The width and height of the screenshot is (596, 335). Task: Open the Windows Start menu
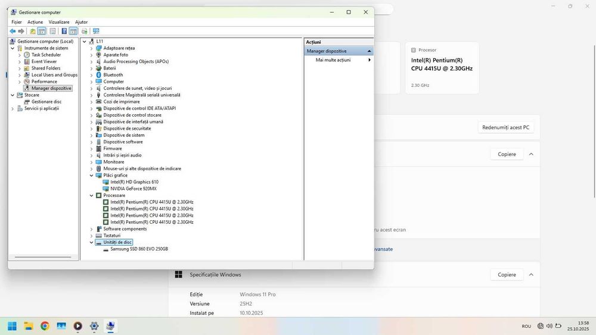pos(12,326)
